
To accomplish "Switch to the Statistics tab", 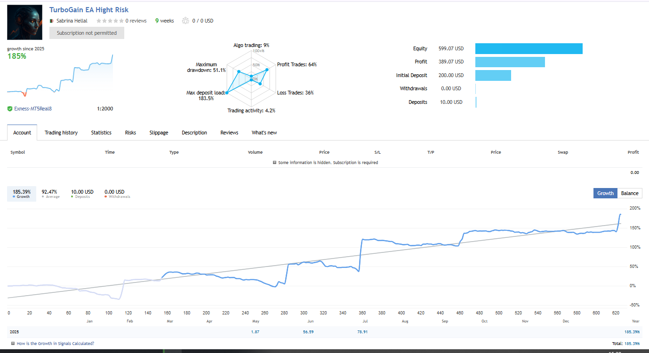I will (x=101, y=133).
